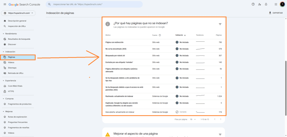Click the Rutas de exploración icon

[5, 117]
